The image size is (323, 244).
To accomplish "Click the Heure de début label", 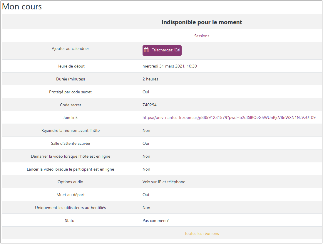I will [x=71, y=66].
